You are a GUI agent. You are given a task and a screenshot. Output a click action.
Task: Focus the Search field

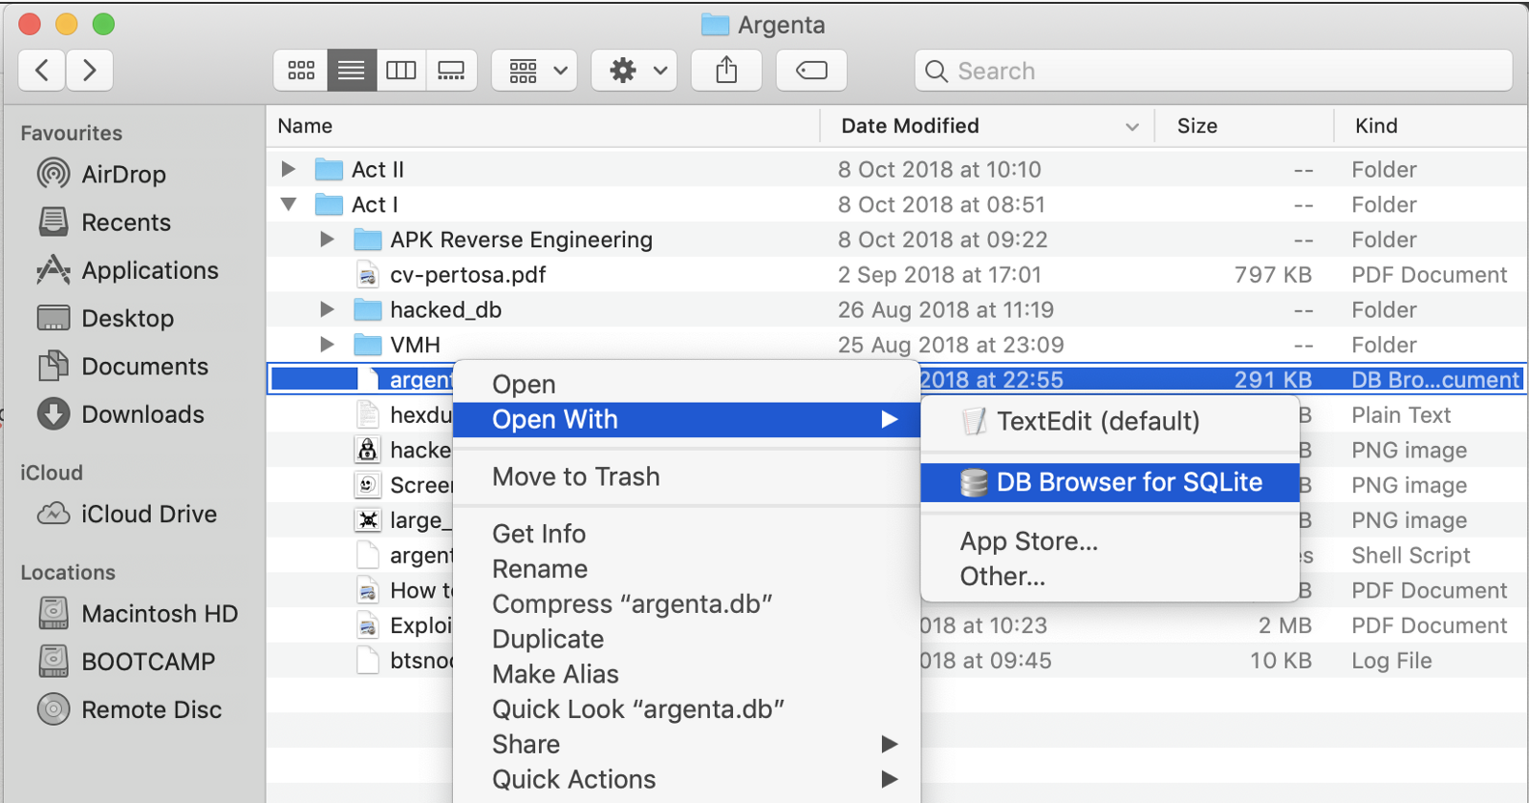coord(1214,71)
